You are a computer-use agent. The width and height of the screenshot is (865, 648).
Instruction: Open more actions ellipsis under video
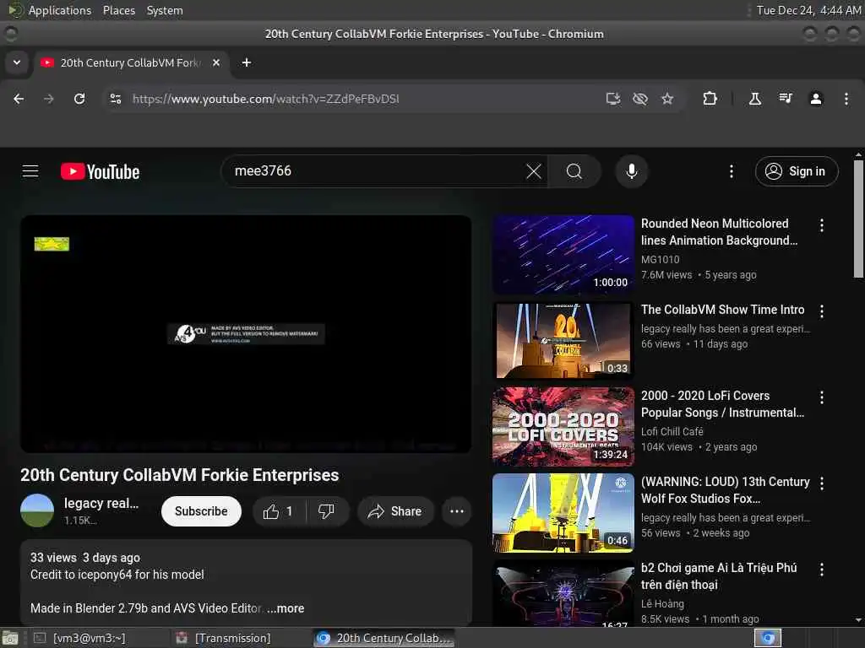pos(457,511)
